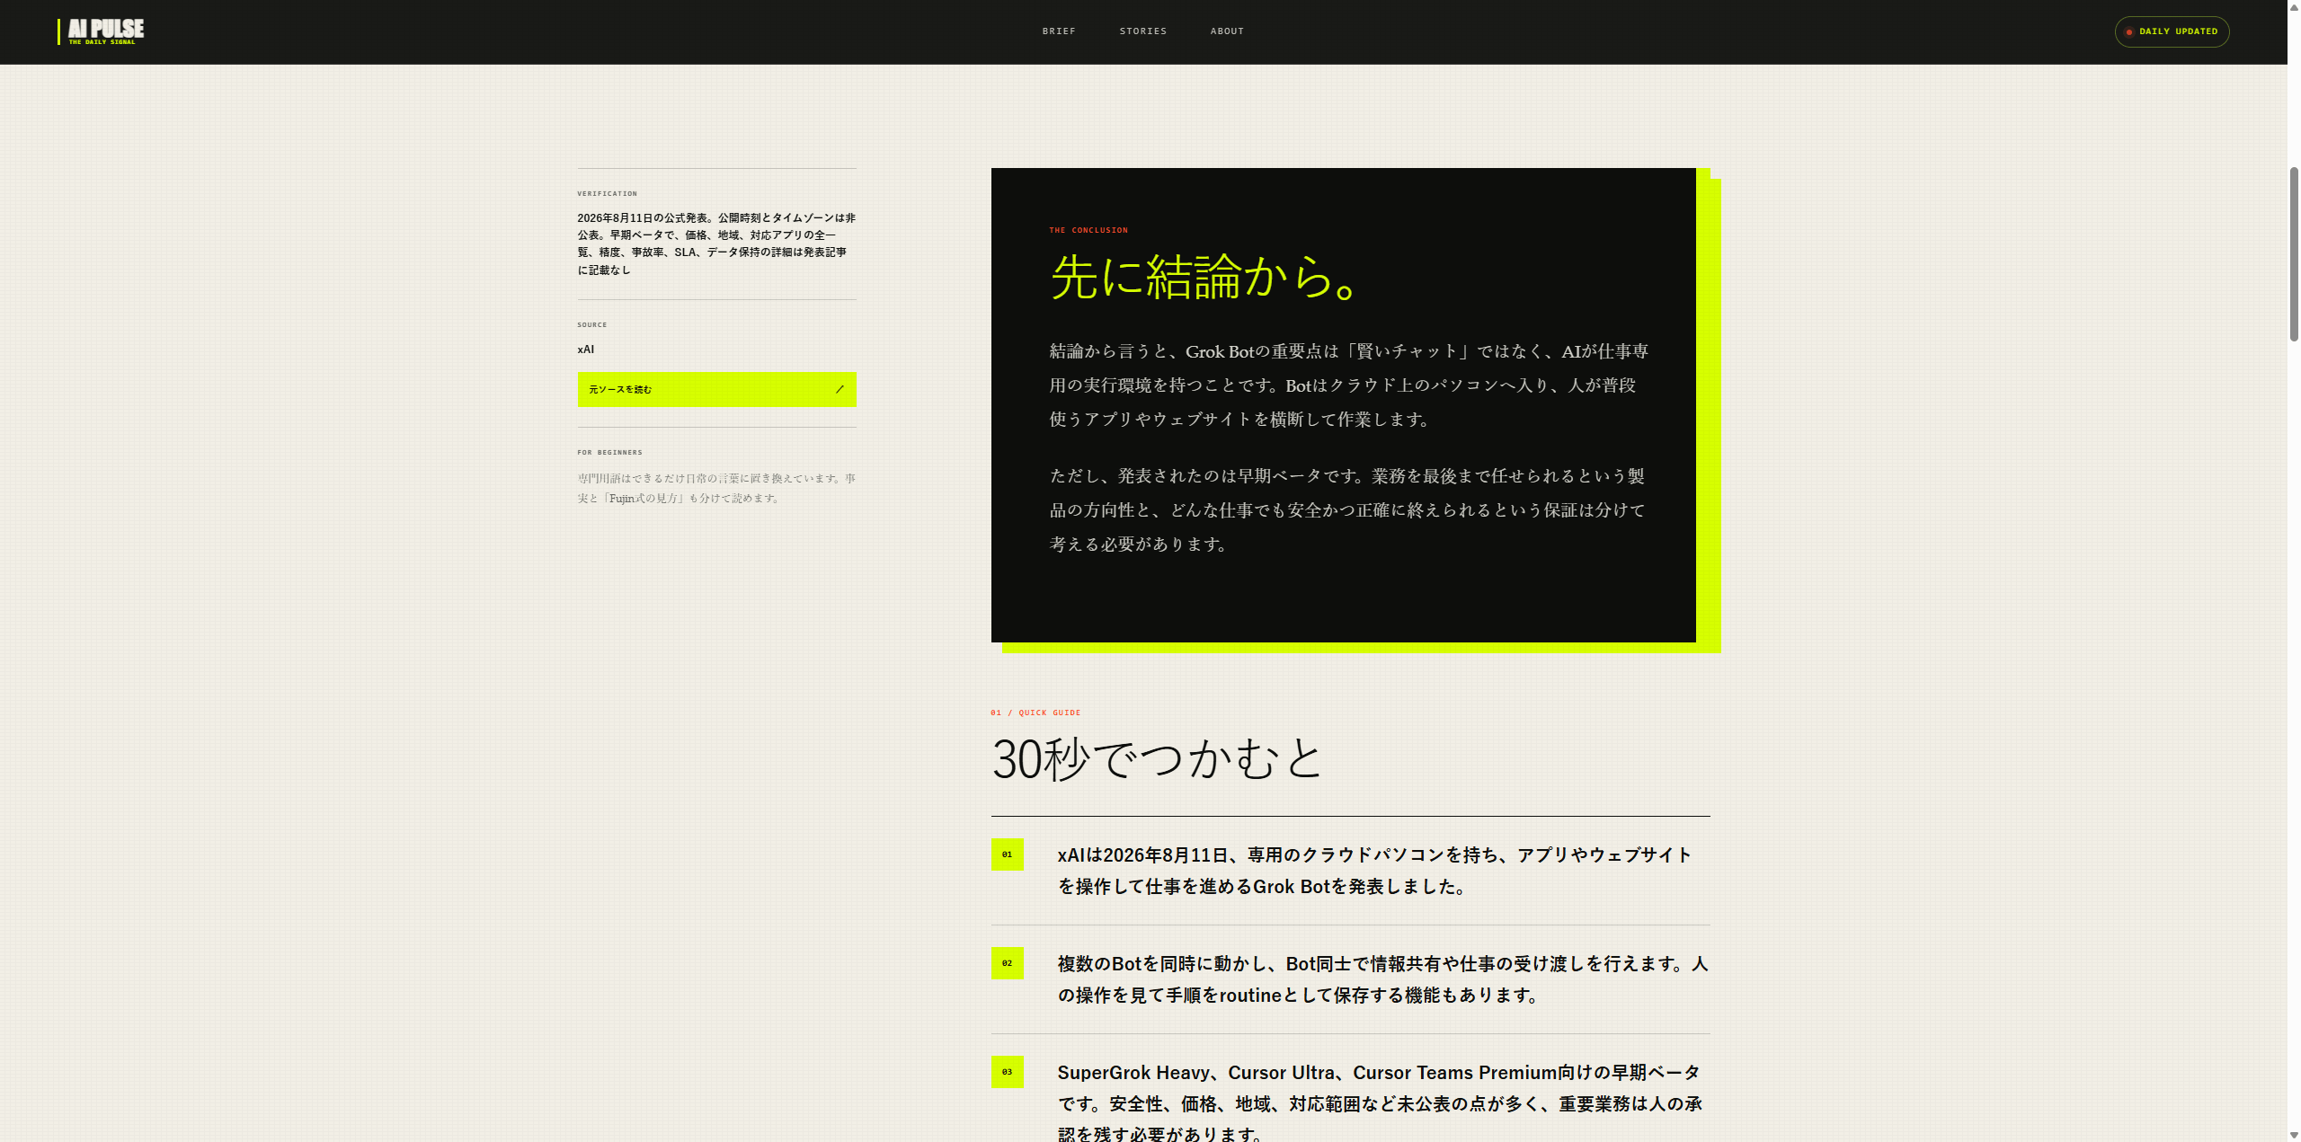Click the green 01 number badge
The image size is (2301, 1142).
point(1007,854)
